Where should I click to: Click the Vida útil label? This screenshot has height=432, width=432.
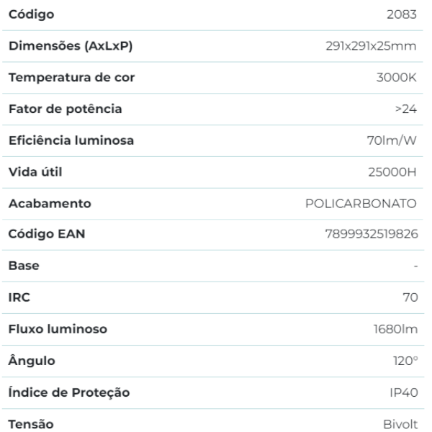point(35,172)
